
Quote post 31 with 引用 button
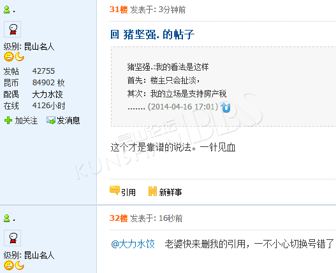[x=128, y=192]
